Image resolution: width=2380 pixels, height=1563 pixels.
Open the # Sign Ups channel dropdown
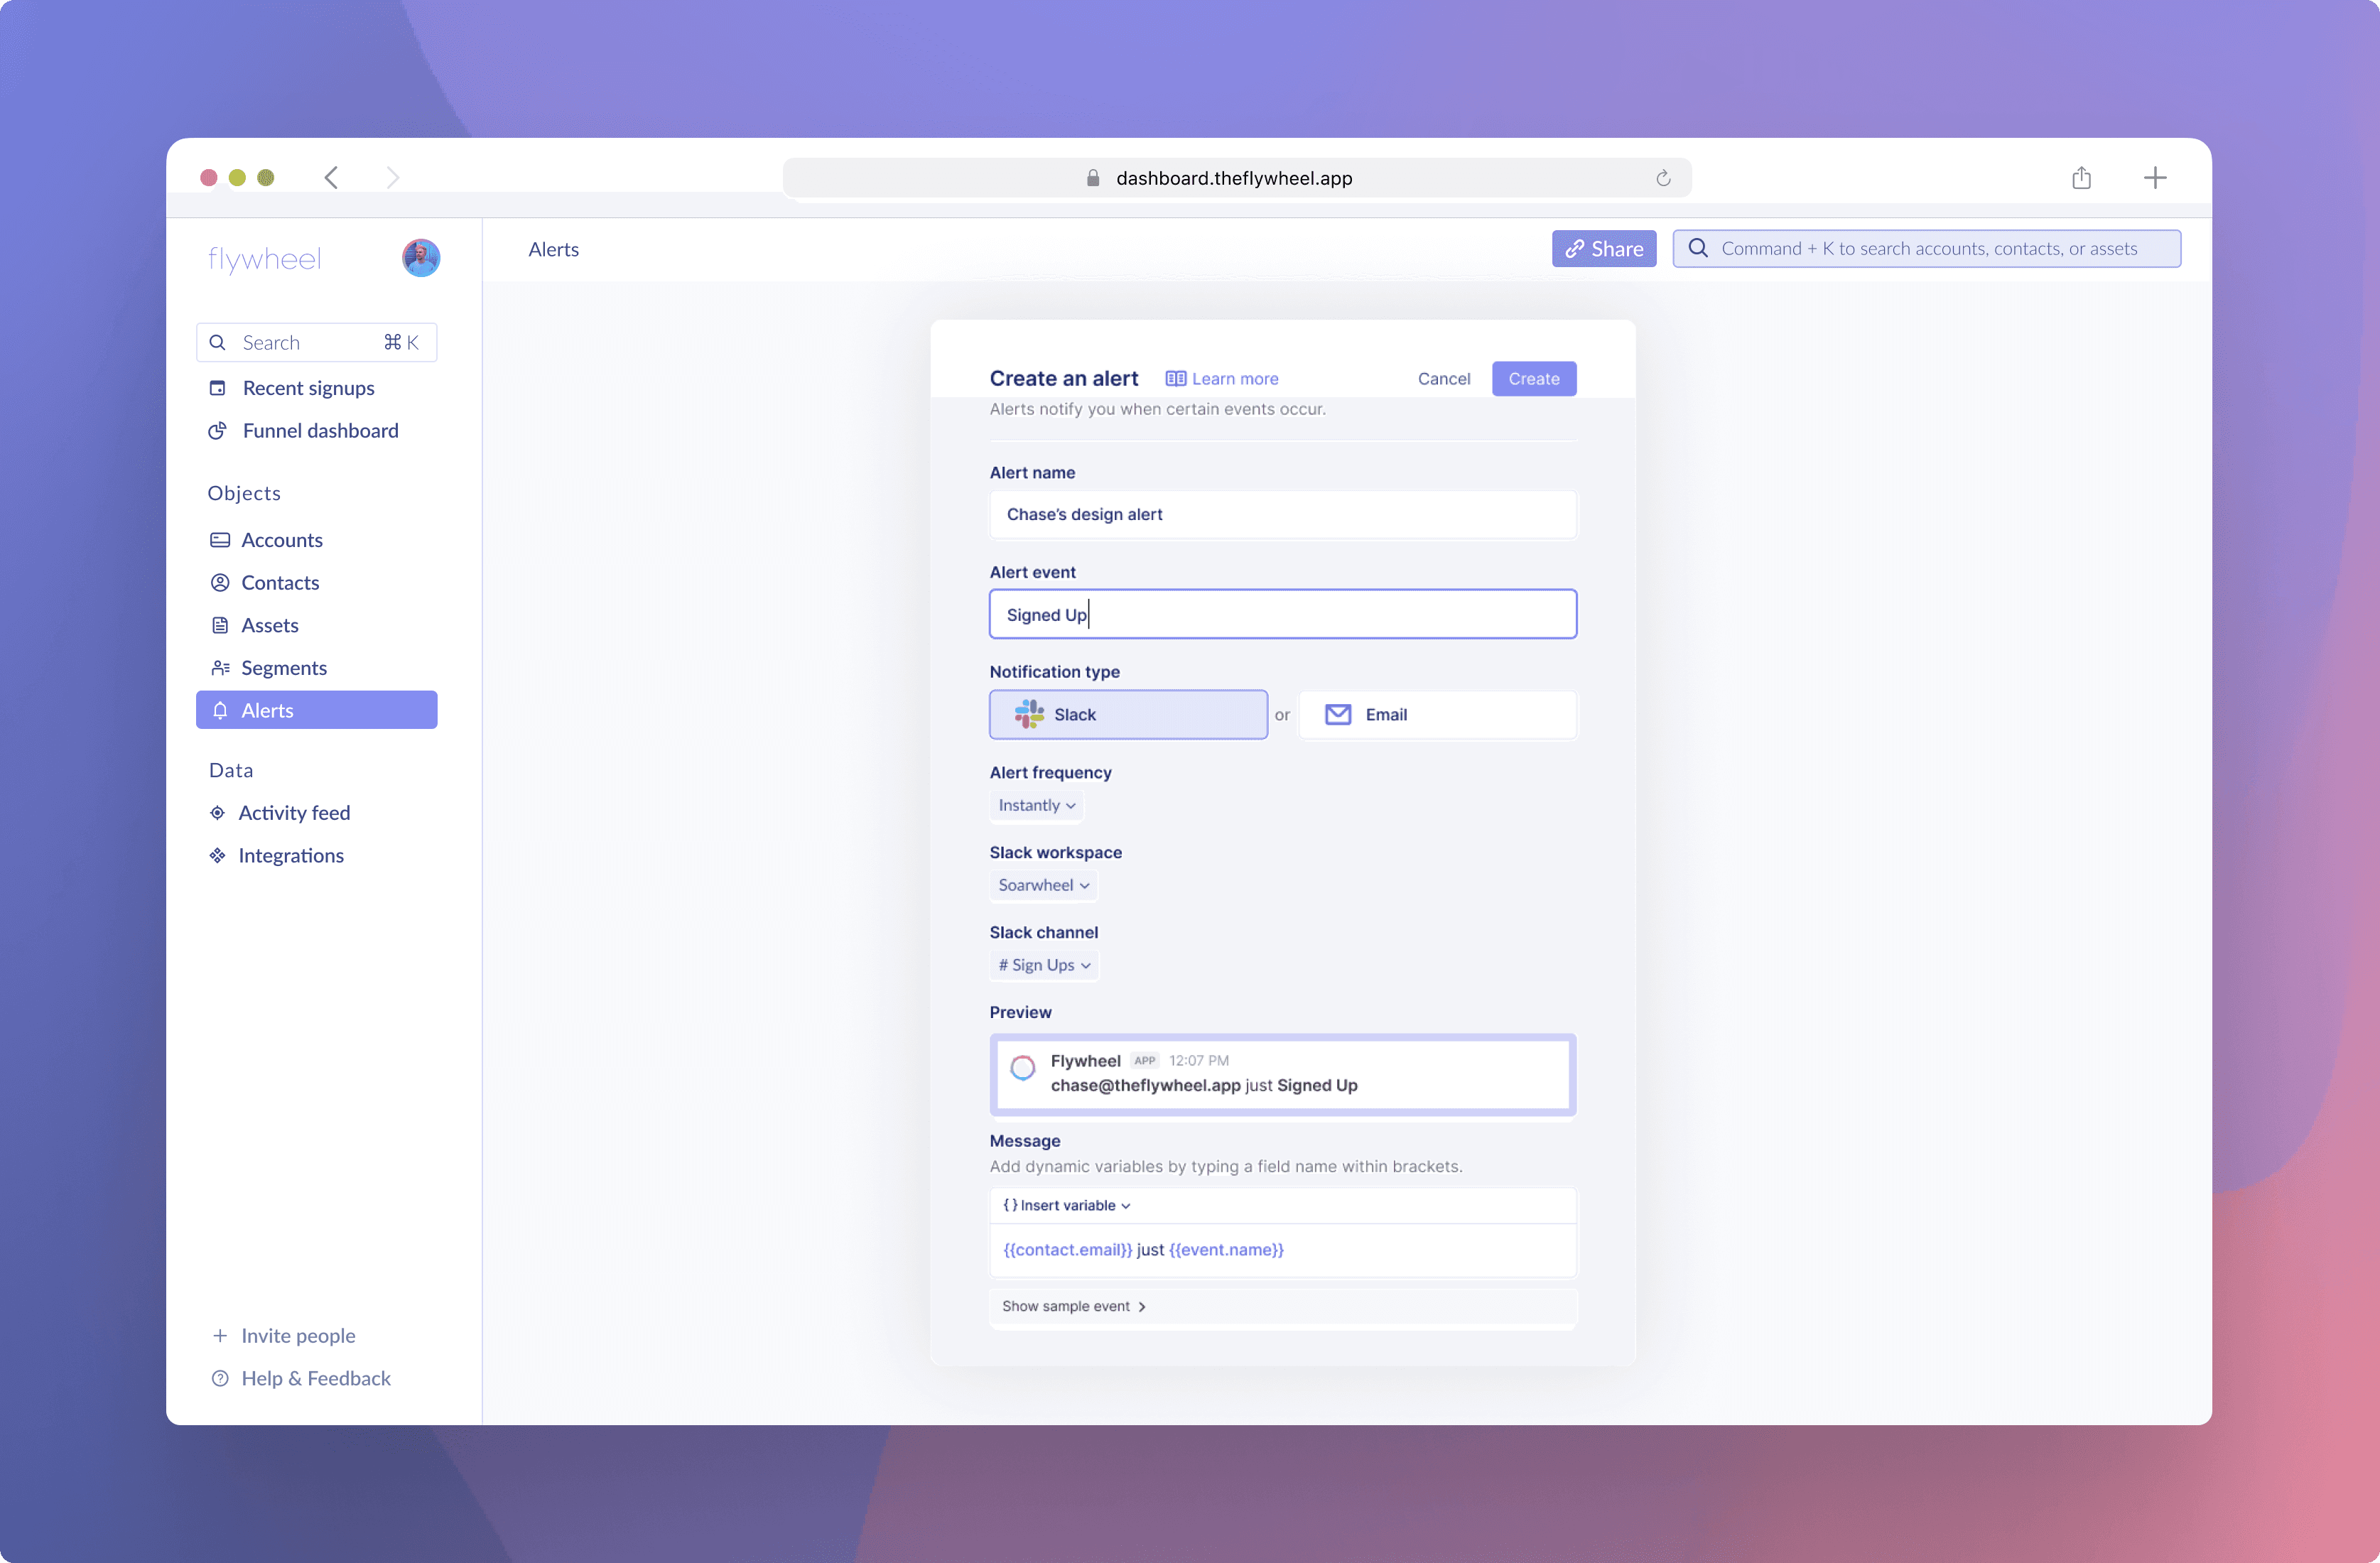[1043, 965]
